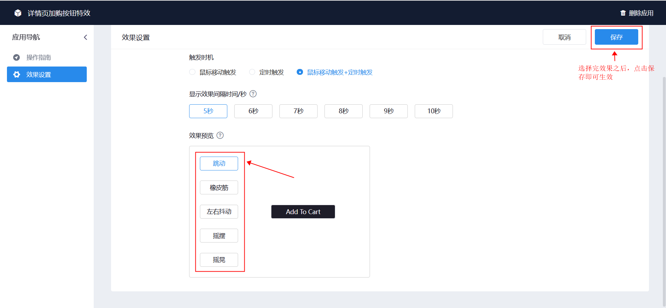Select the 左右抖动 effect

pos(219,212)
